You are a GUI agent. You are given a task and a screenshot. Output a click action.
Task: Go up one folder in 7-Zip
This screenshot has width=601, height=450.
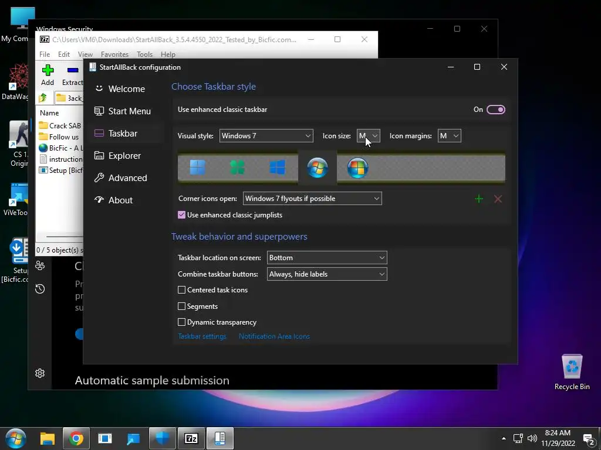(43, 98)
